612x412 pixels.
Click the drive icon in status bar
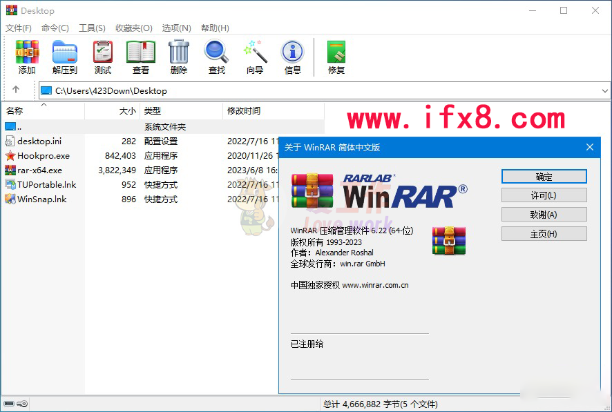(x=9, y=404)
